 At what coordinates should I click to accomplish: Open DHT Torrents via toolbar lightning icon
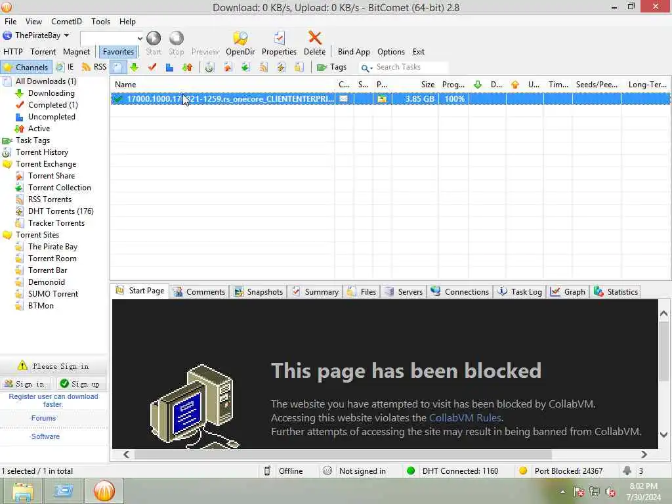(x=281, y=67)
